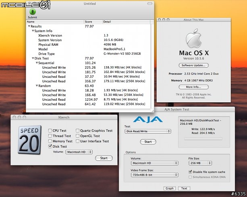Select the Physical RAM row
247x197 pixels.
click(88, 45)
